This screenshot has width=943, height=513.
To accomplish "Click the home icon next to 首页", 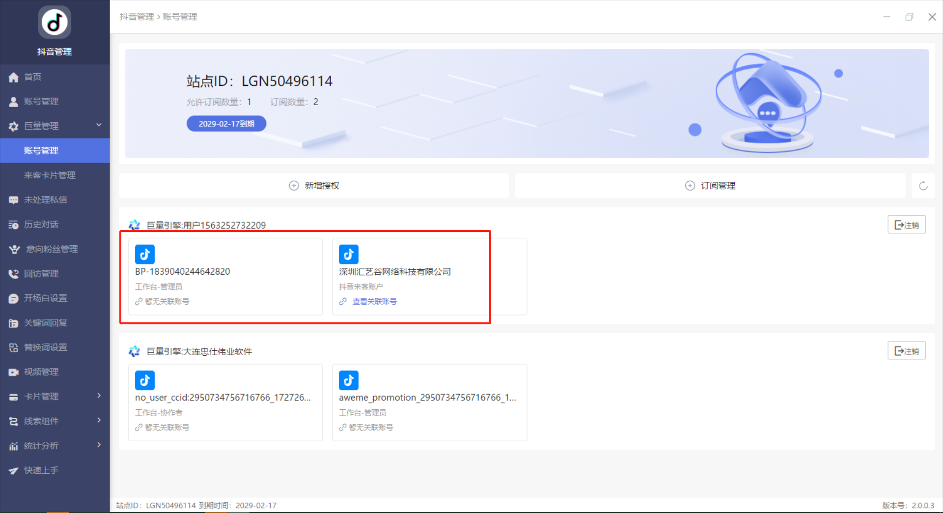I will tap(14, 77).
